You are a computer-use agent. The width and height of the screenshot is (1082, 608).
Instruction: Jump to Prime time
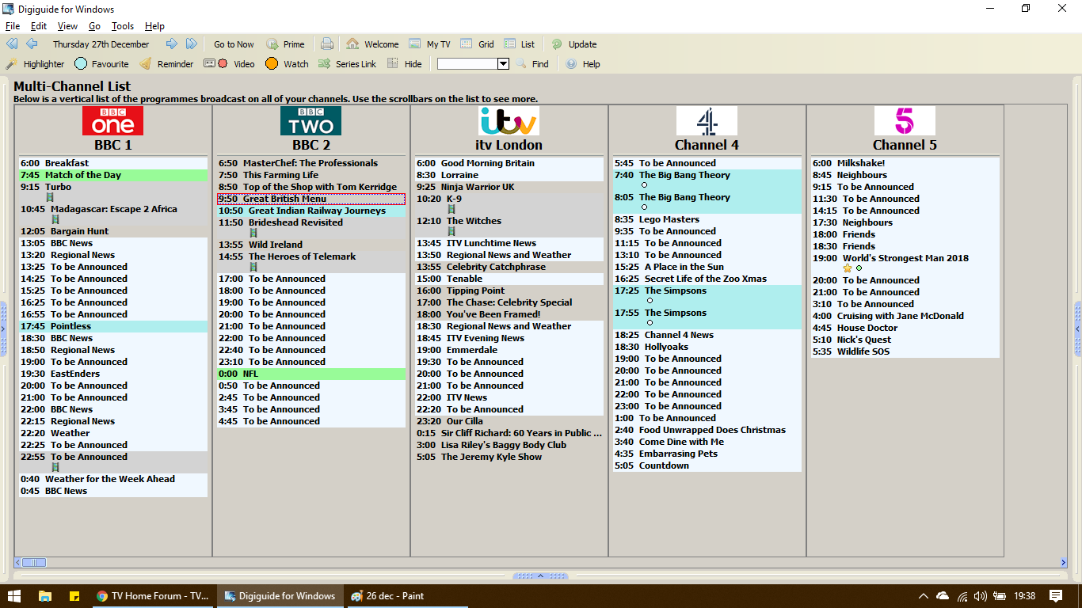click(286, 44)
